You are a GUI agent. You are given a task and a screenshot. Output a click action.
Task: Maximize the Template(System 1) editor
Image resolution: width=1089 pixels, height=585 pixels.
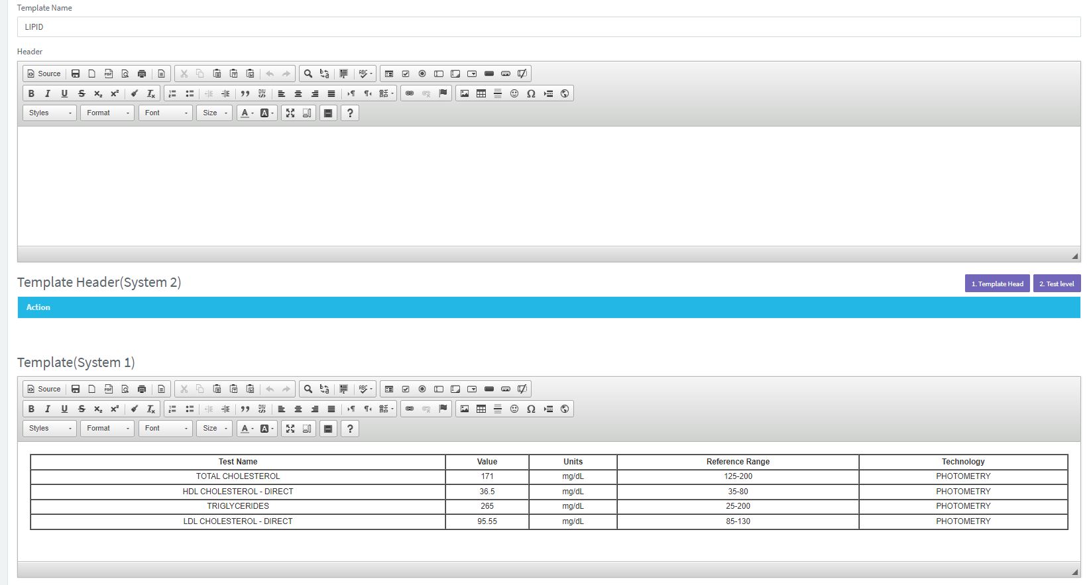pyautogui.click(x=290, y=429)
